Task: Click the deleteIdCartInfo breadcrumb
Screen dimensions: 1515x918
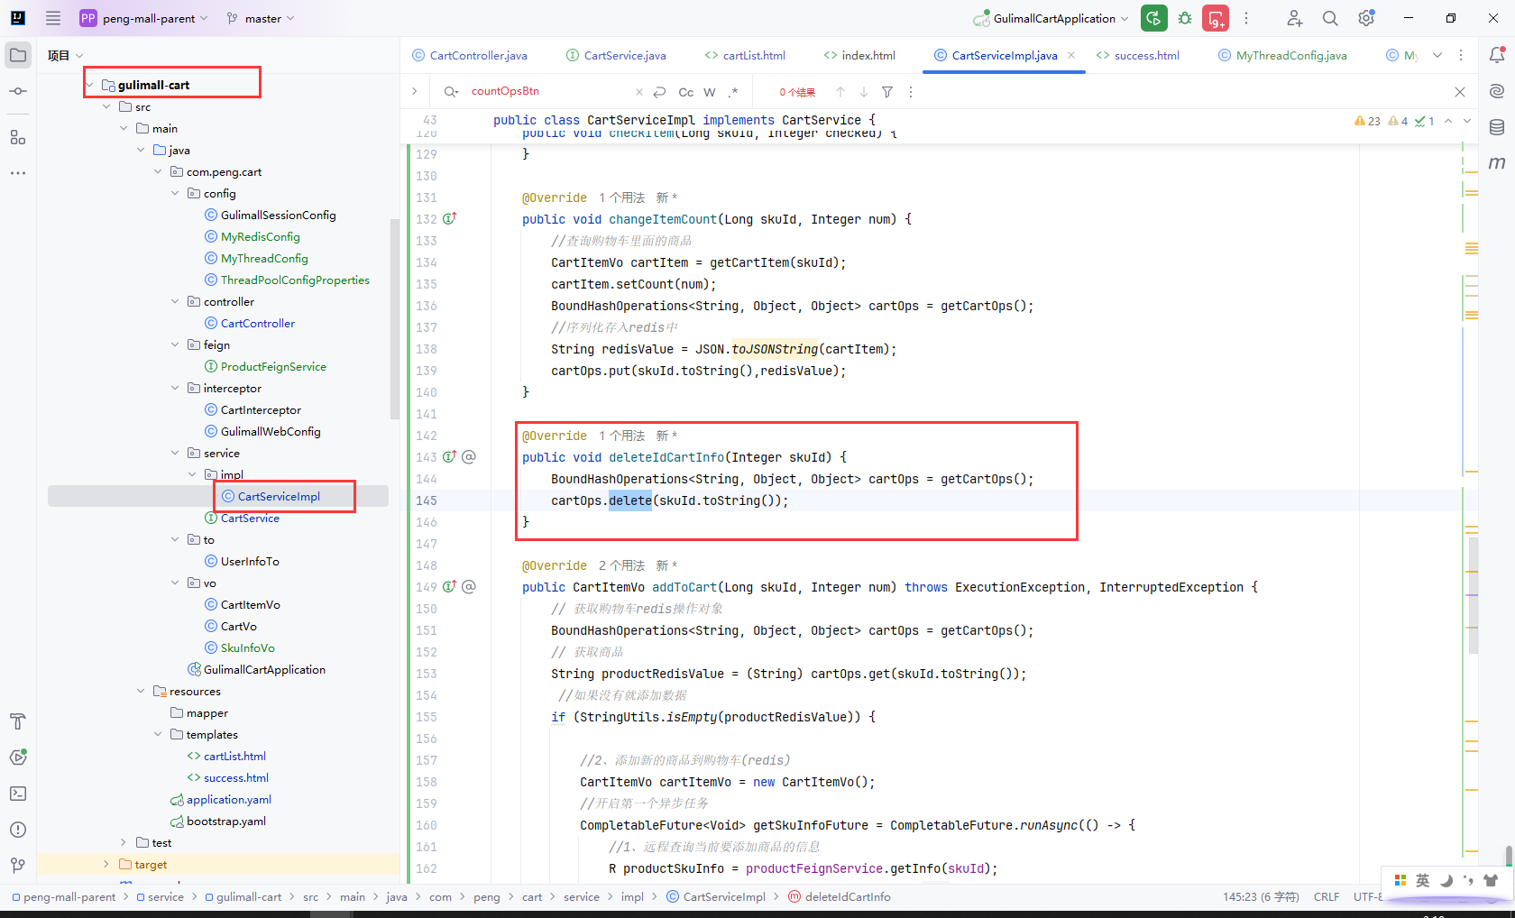Action: coord(839,896)
